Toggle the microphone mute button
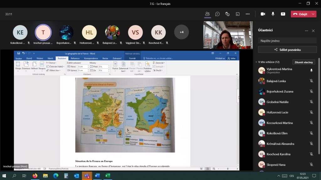Image resolution: width=321 pixels, height=180 pixels. tap(273, 14)
